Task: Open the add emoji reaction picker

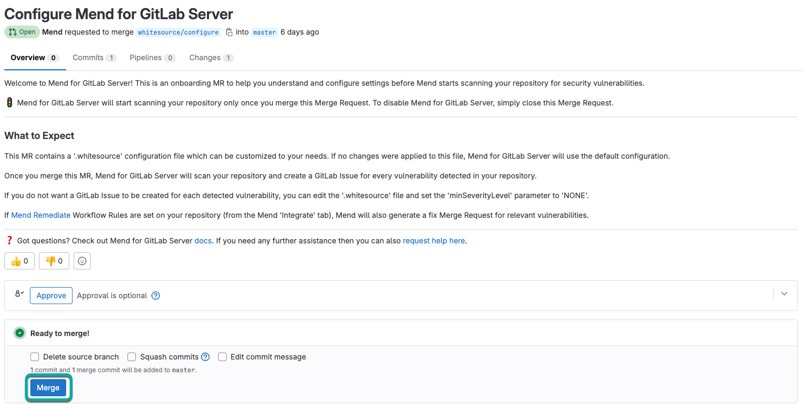Action: (x=82, y=261)
